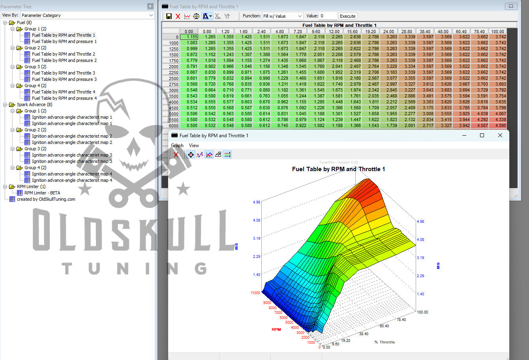Toggle the 2D line chart view button
Image resolution: width=529 pixels, height=360 pixels.
pyautogui.click(x=209, y=155)
